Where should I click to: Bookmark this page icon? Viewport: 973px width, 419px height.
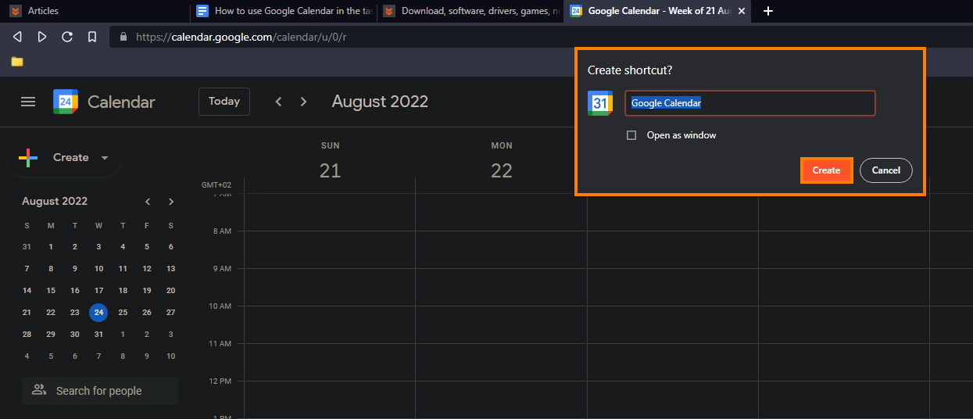pyautogui.click(x=92, y=37)
